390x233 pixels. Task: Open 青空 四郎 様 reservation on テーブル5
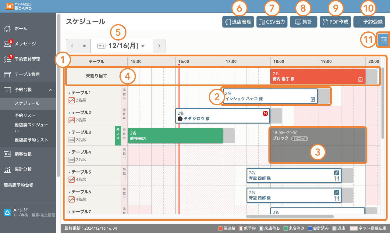point(294,175)
